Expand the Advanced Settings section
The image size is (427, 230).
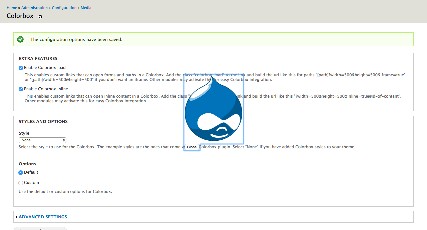[x=43, y=217]
